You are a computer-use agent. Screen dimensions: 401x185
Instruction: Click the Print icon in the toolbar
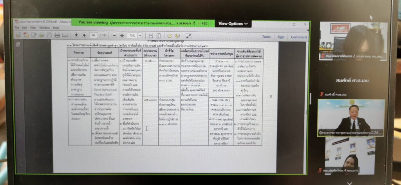(57, 35)
